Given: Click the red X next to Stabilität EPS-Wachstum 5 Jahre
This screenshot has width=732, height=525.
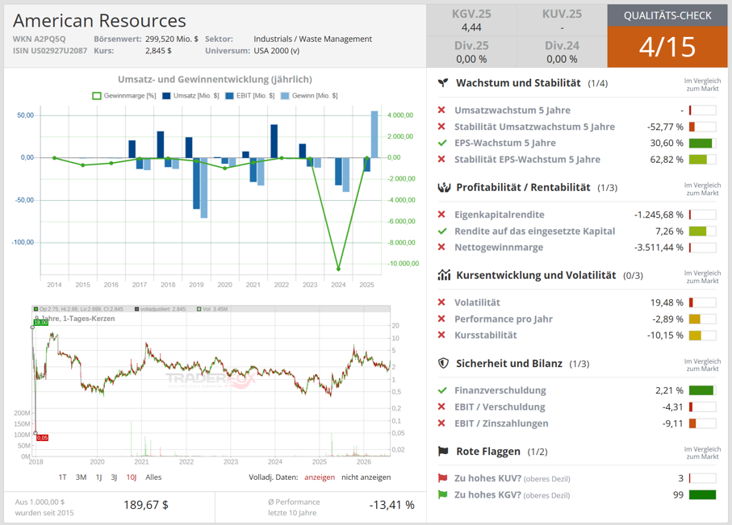Looking at the screenshot, I should [x=441, y=159].
